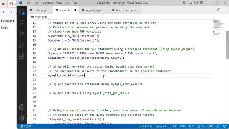Image resolution: width=229 pixels, height=129 pixels.
Task: Click Ln 23, Col 27 status item
Action: [x=145, y=126]
